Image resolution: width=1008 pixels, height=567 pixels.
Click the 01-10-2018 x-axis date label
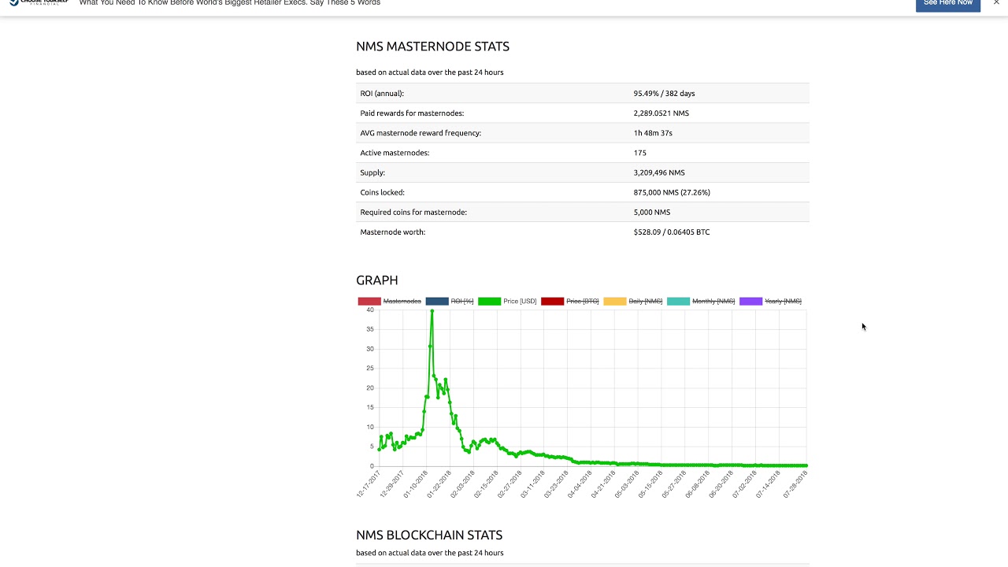tap(416, 484)
